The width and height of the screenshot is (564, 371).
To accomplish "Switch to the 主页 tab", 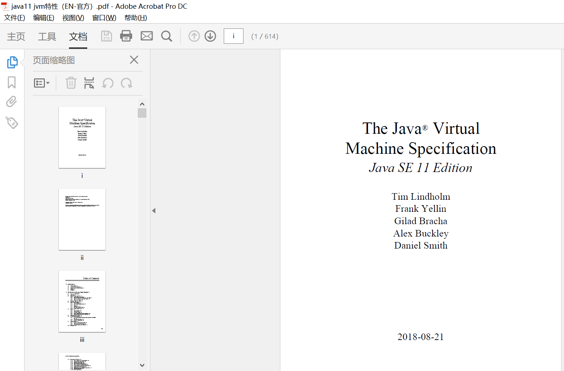I will 16,36.
